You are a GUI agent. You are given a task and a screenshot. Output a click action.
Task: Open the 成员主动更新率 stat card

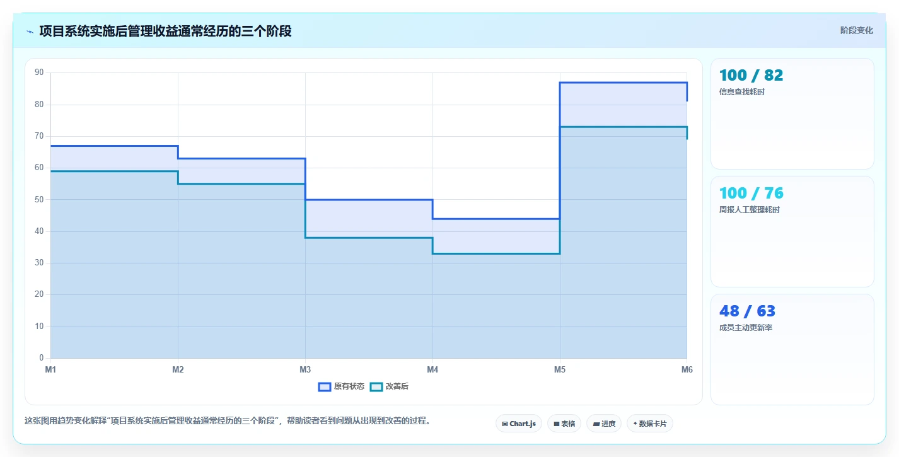point(792,349)
